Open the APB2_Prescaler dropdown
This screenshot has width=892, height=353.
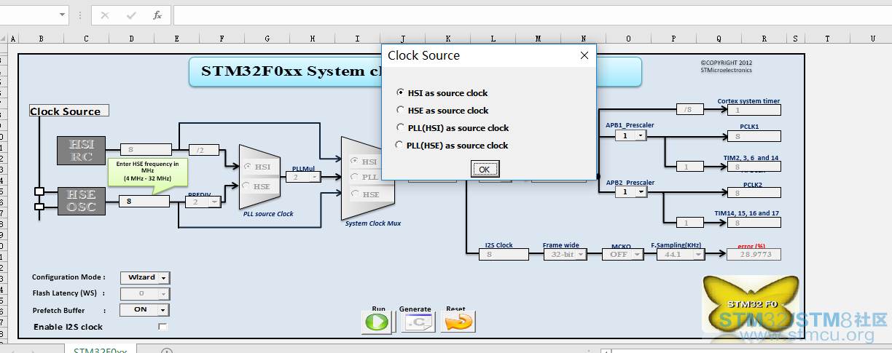641,192
